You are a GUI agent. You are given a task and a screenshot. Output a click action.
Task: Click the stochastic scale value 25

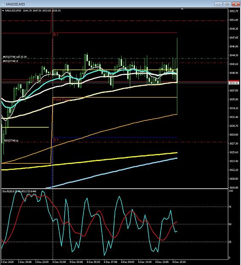point(230,242)
